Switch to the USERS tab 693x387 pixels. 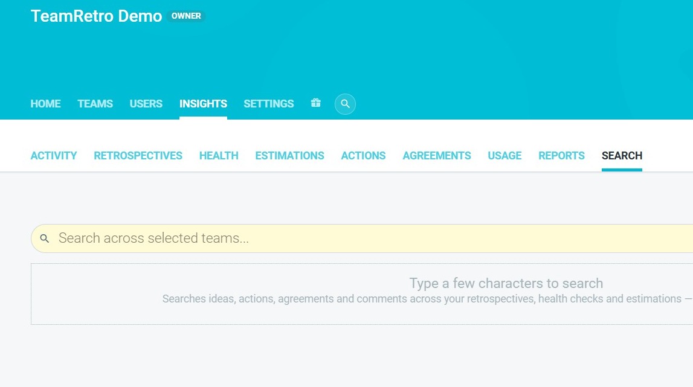click(x=146, y=103)
